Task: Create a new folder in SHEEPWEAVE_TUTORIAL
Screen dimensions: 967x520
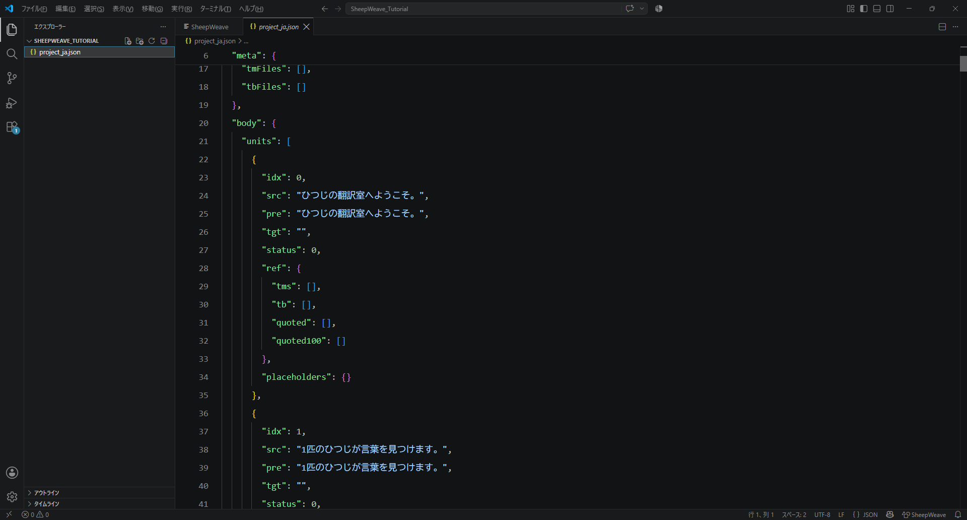Action: (140, 41)
